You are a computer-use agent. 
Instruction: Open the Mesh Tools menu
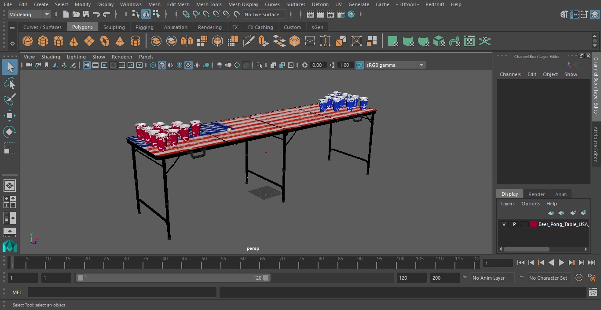[x=209, y=4]
